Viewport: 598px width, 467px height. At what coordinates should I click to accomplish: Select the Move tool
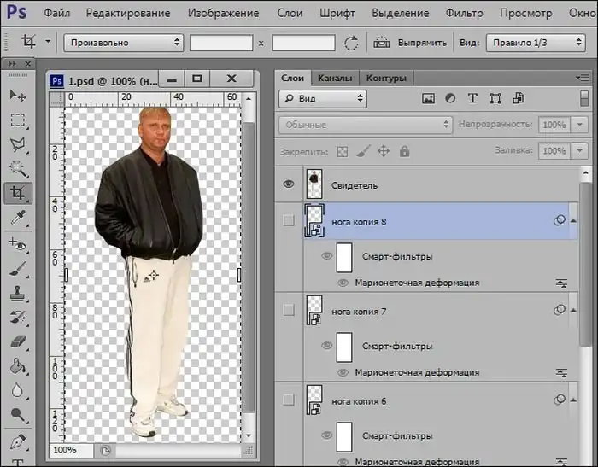coord(17,95)
